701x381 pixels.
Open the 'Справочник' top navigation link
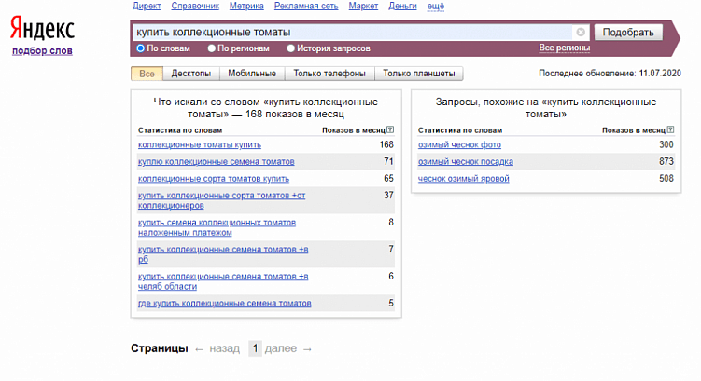195,7
